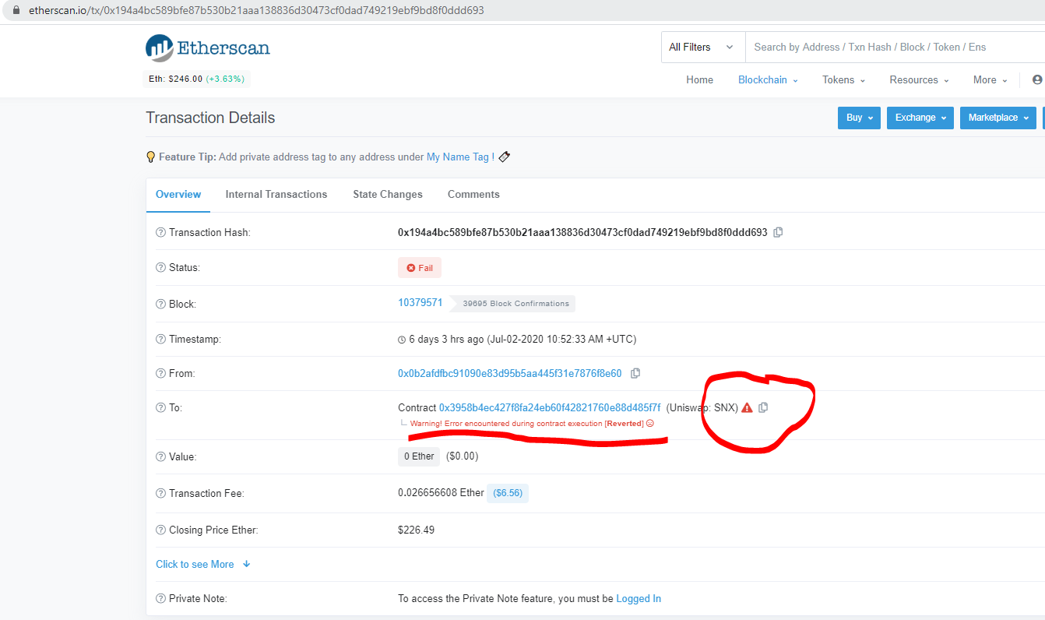Copy the From address with its copy icon

tap(635, 373)
